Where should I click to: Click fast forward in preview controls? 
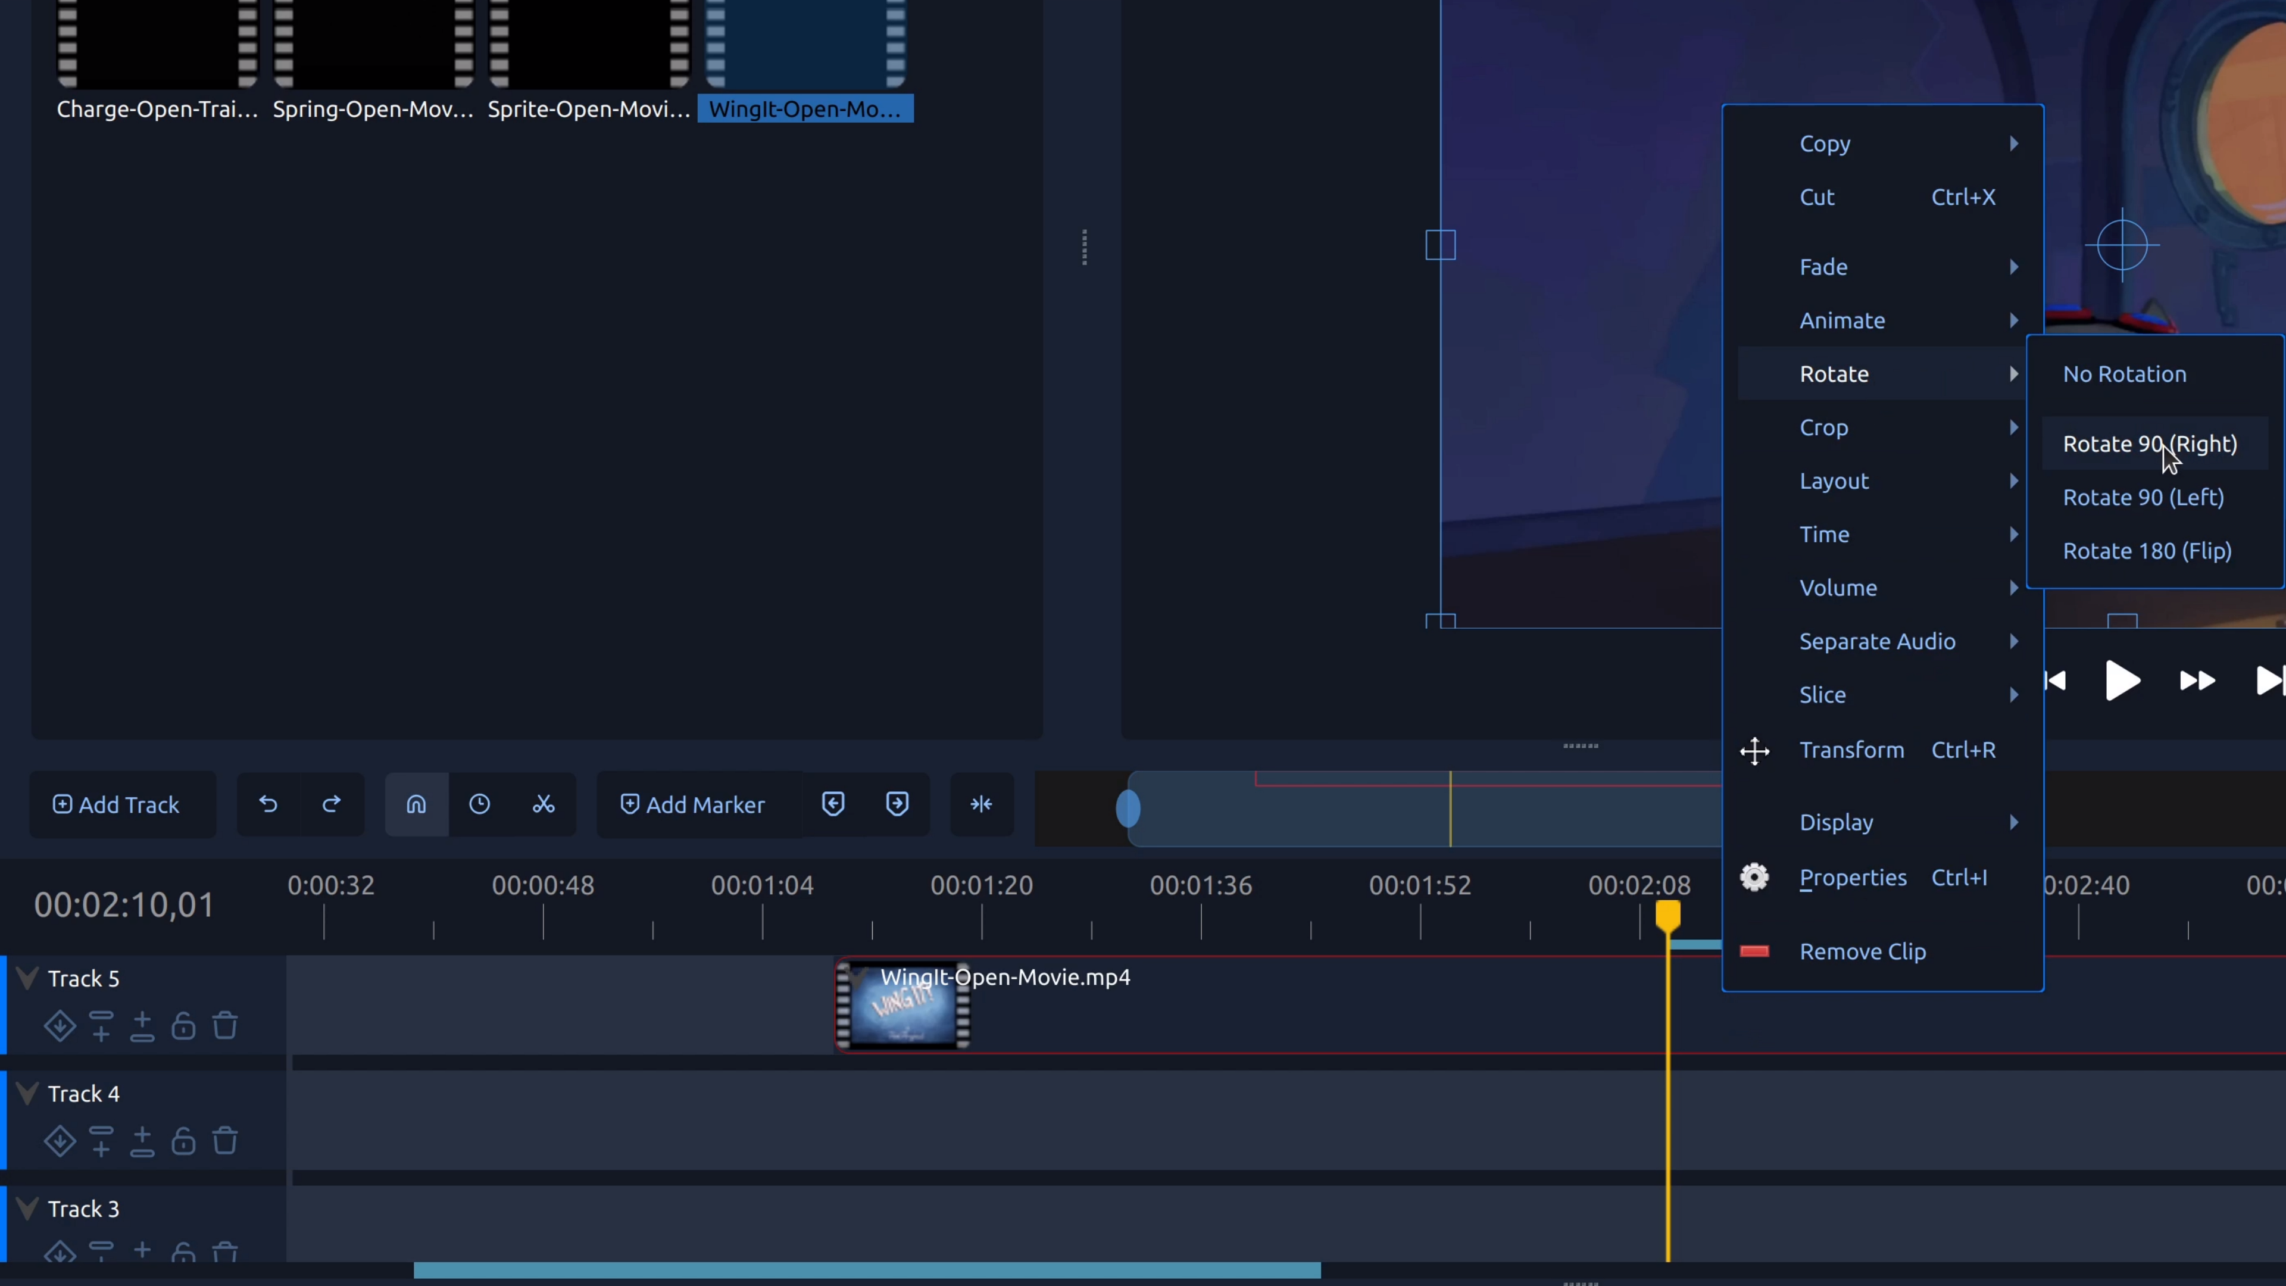click(2196, 681)
